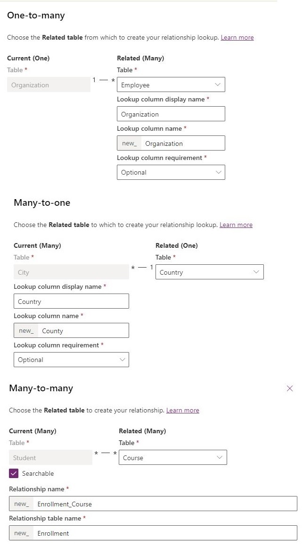Edit the new_ Organization lookup column name
This screenshot has height=555, width=303.
click(x=183, y=143)
